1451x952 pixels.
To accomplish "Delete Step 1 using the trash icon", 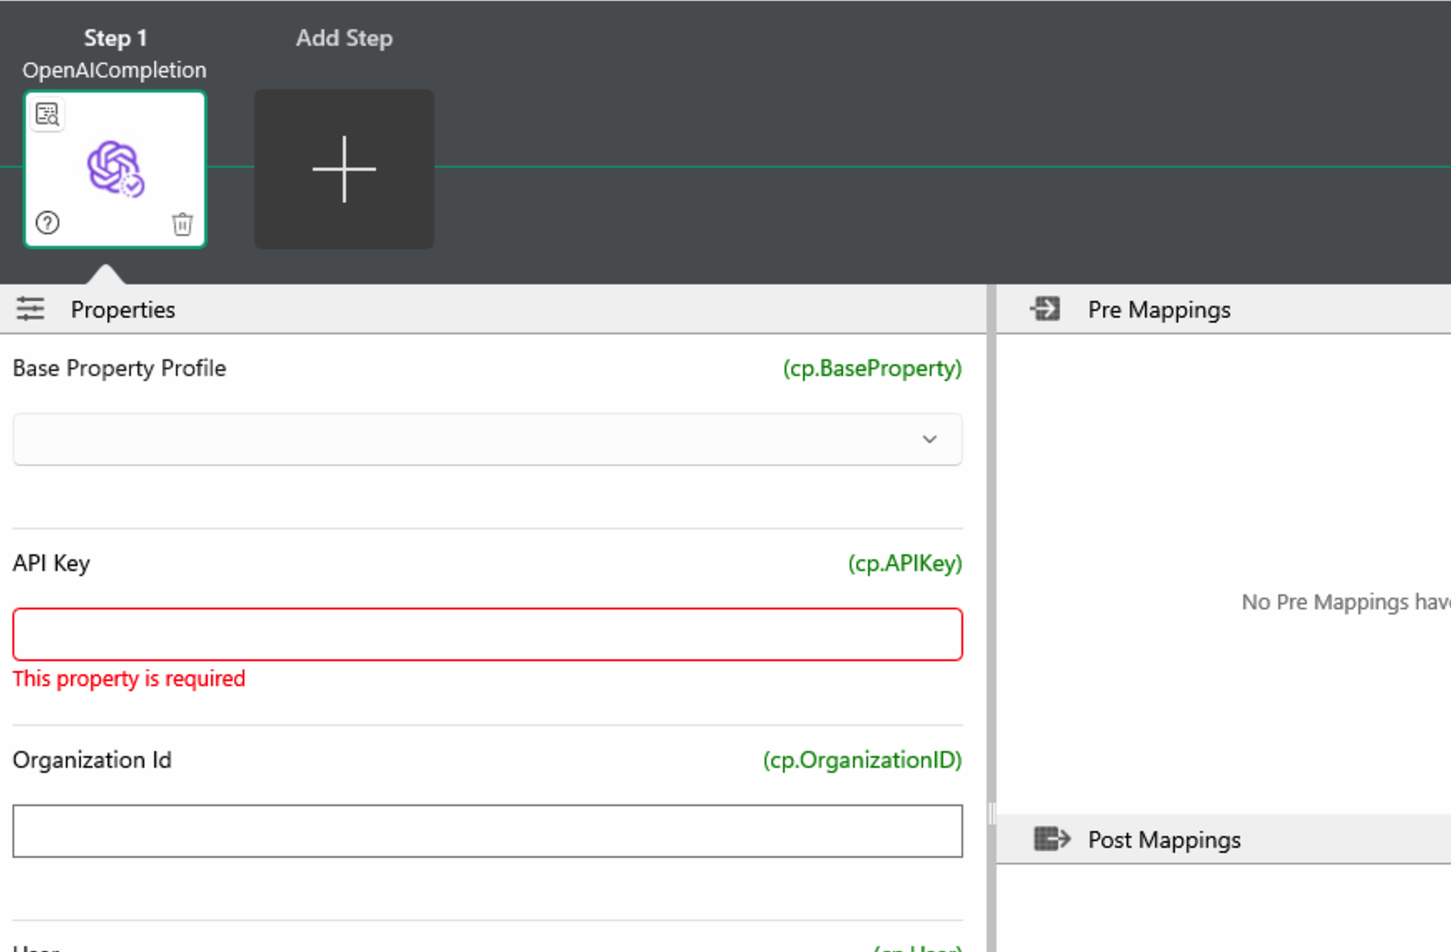I will (182, 223).
